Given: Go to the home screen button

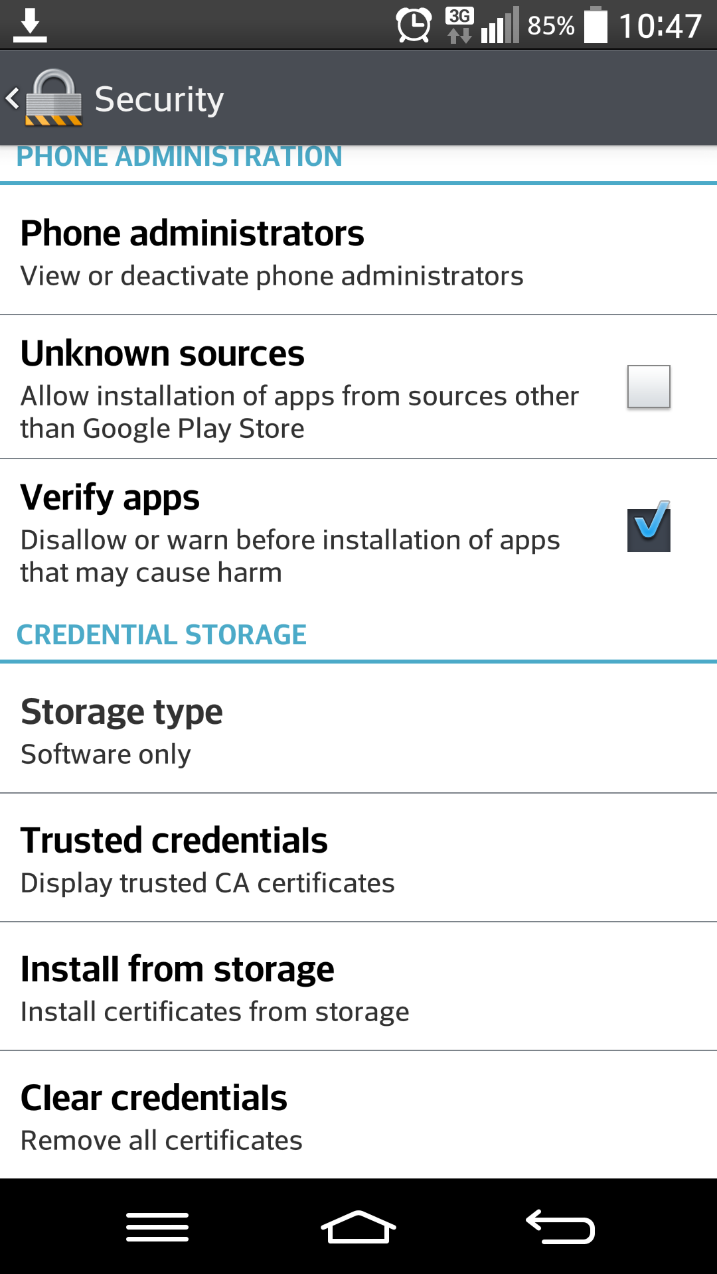Looking at the screenshot, I should [x=358, y=1227].
